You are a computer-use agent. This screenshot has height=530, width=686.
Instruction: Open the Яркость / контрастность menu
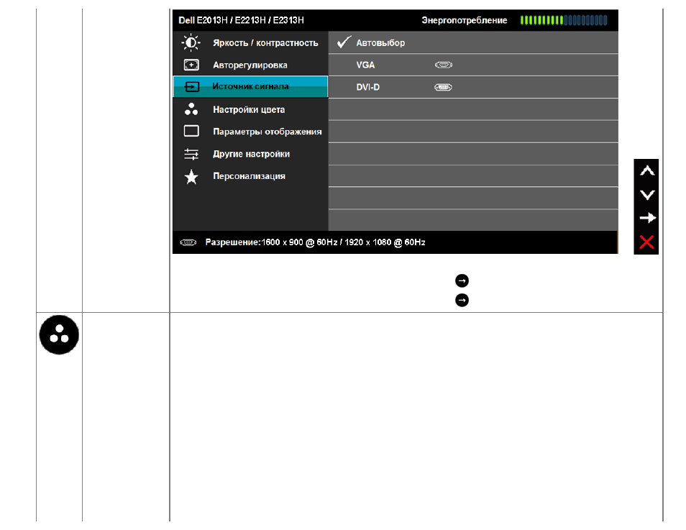(250, 42)
